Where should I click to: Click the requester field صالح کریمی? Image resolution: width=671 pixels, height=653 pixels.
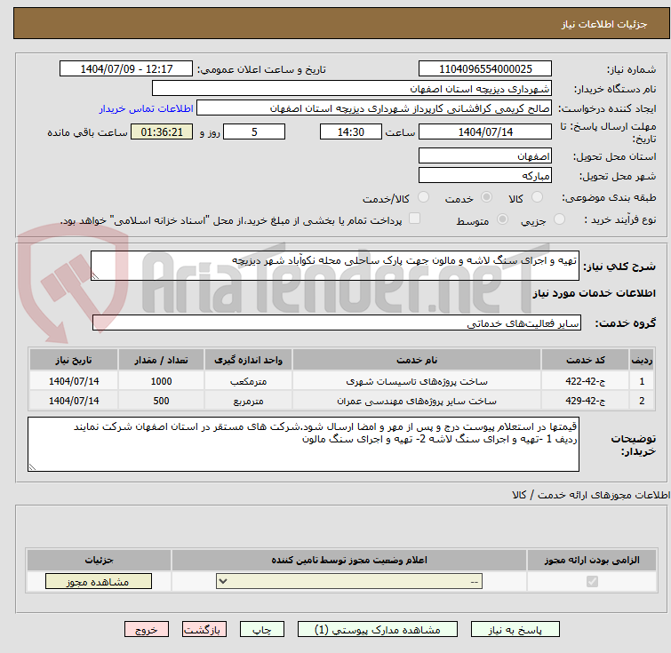(x=374, y=108)
